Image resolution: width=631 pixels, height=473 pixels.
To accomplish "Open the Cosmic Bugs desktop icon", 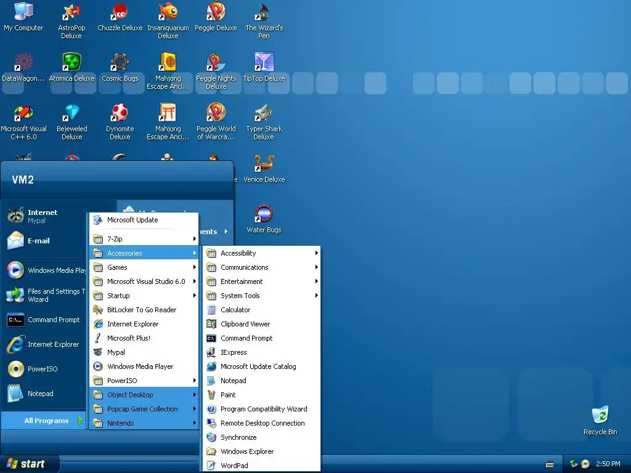I will (x=120, y=68).
